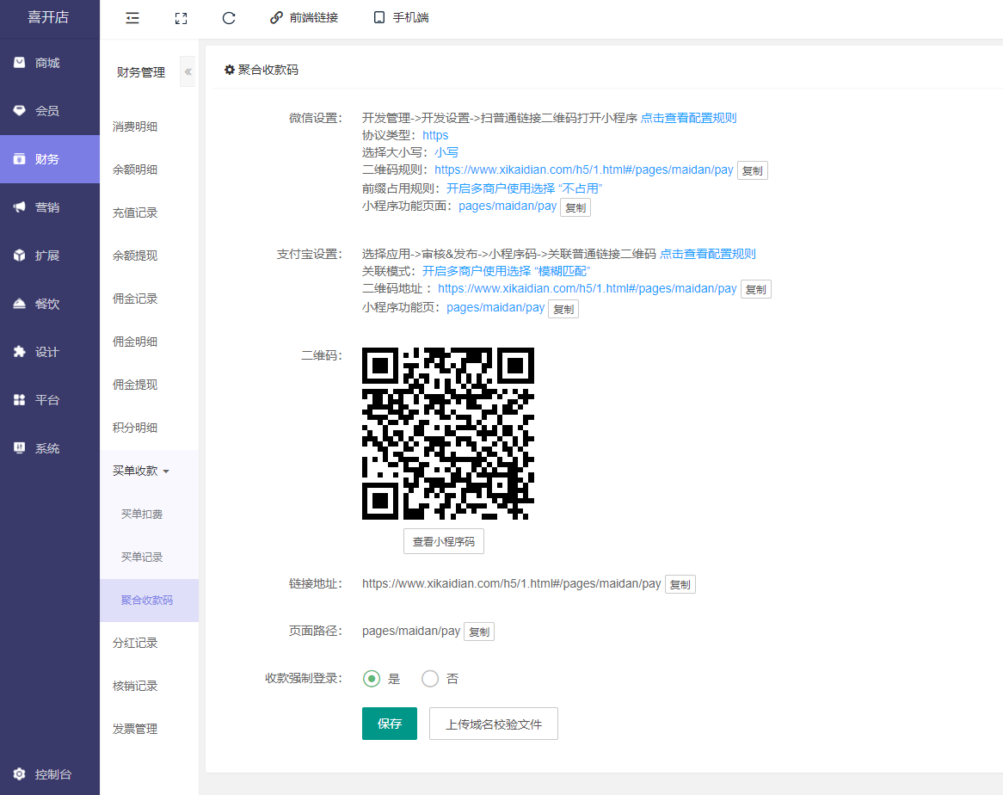Click the green 保存 button
Screen dimensions: 1003x795
click(390, 724)
